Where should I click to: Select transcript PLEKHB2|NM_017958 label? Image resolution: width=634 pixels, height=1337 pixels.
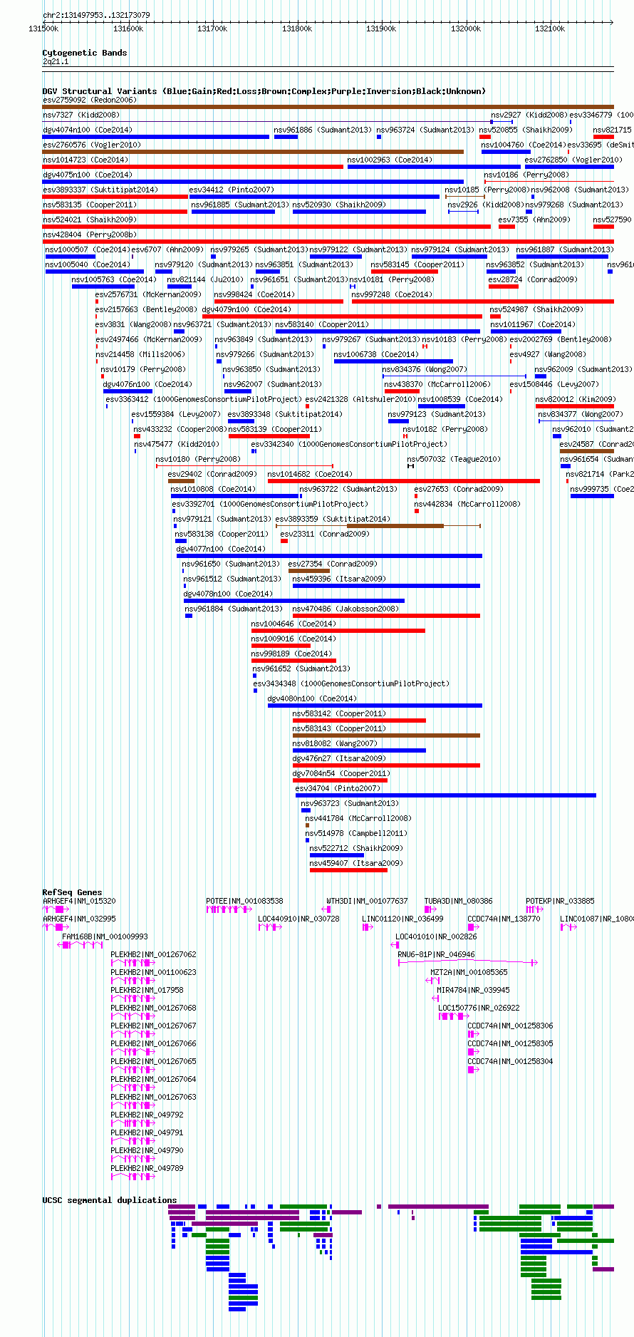pyautogui.click(x=147, y=990)
